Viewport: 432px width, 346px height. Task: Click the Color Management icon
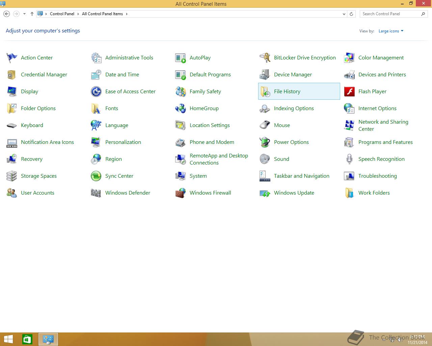tap(349, 58)
